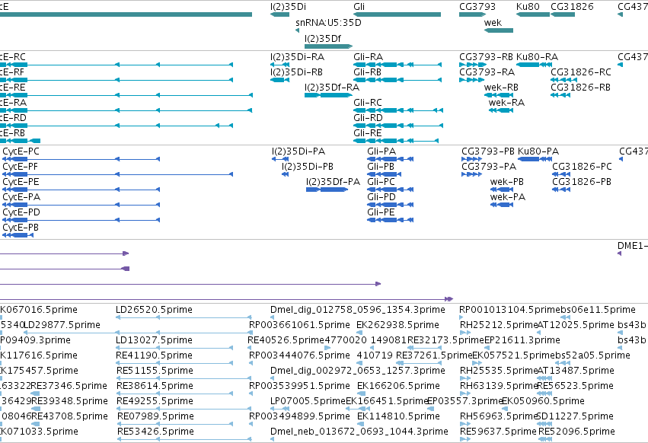Click the CycE-PE protein label
The height and width of the screenshot is (443, 648).
click(x=21, y=182)
